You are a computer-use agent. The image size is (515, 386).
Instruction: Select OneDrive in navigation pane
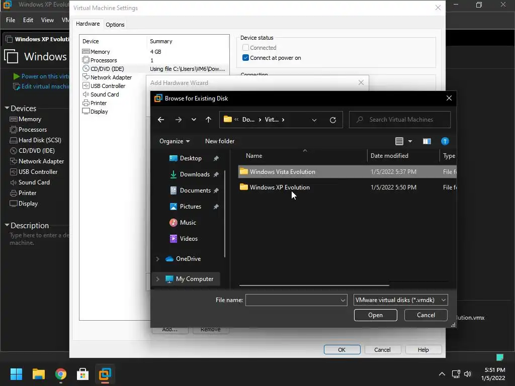coord(188,259)
